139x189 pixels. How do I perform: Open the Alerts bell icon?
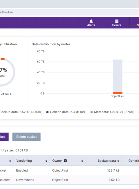click(91, 21)
